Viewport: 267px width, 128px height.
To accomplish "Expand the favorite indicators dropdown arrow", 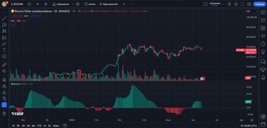I will 73,4.
